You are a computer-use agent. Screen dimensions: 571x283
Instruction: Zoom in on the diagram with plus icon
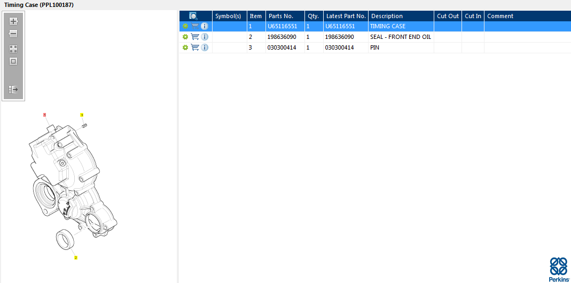point(13,21)
